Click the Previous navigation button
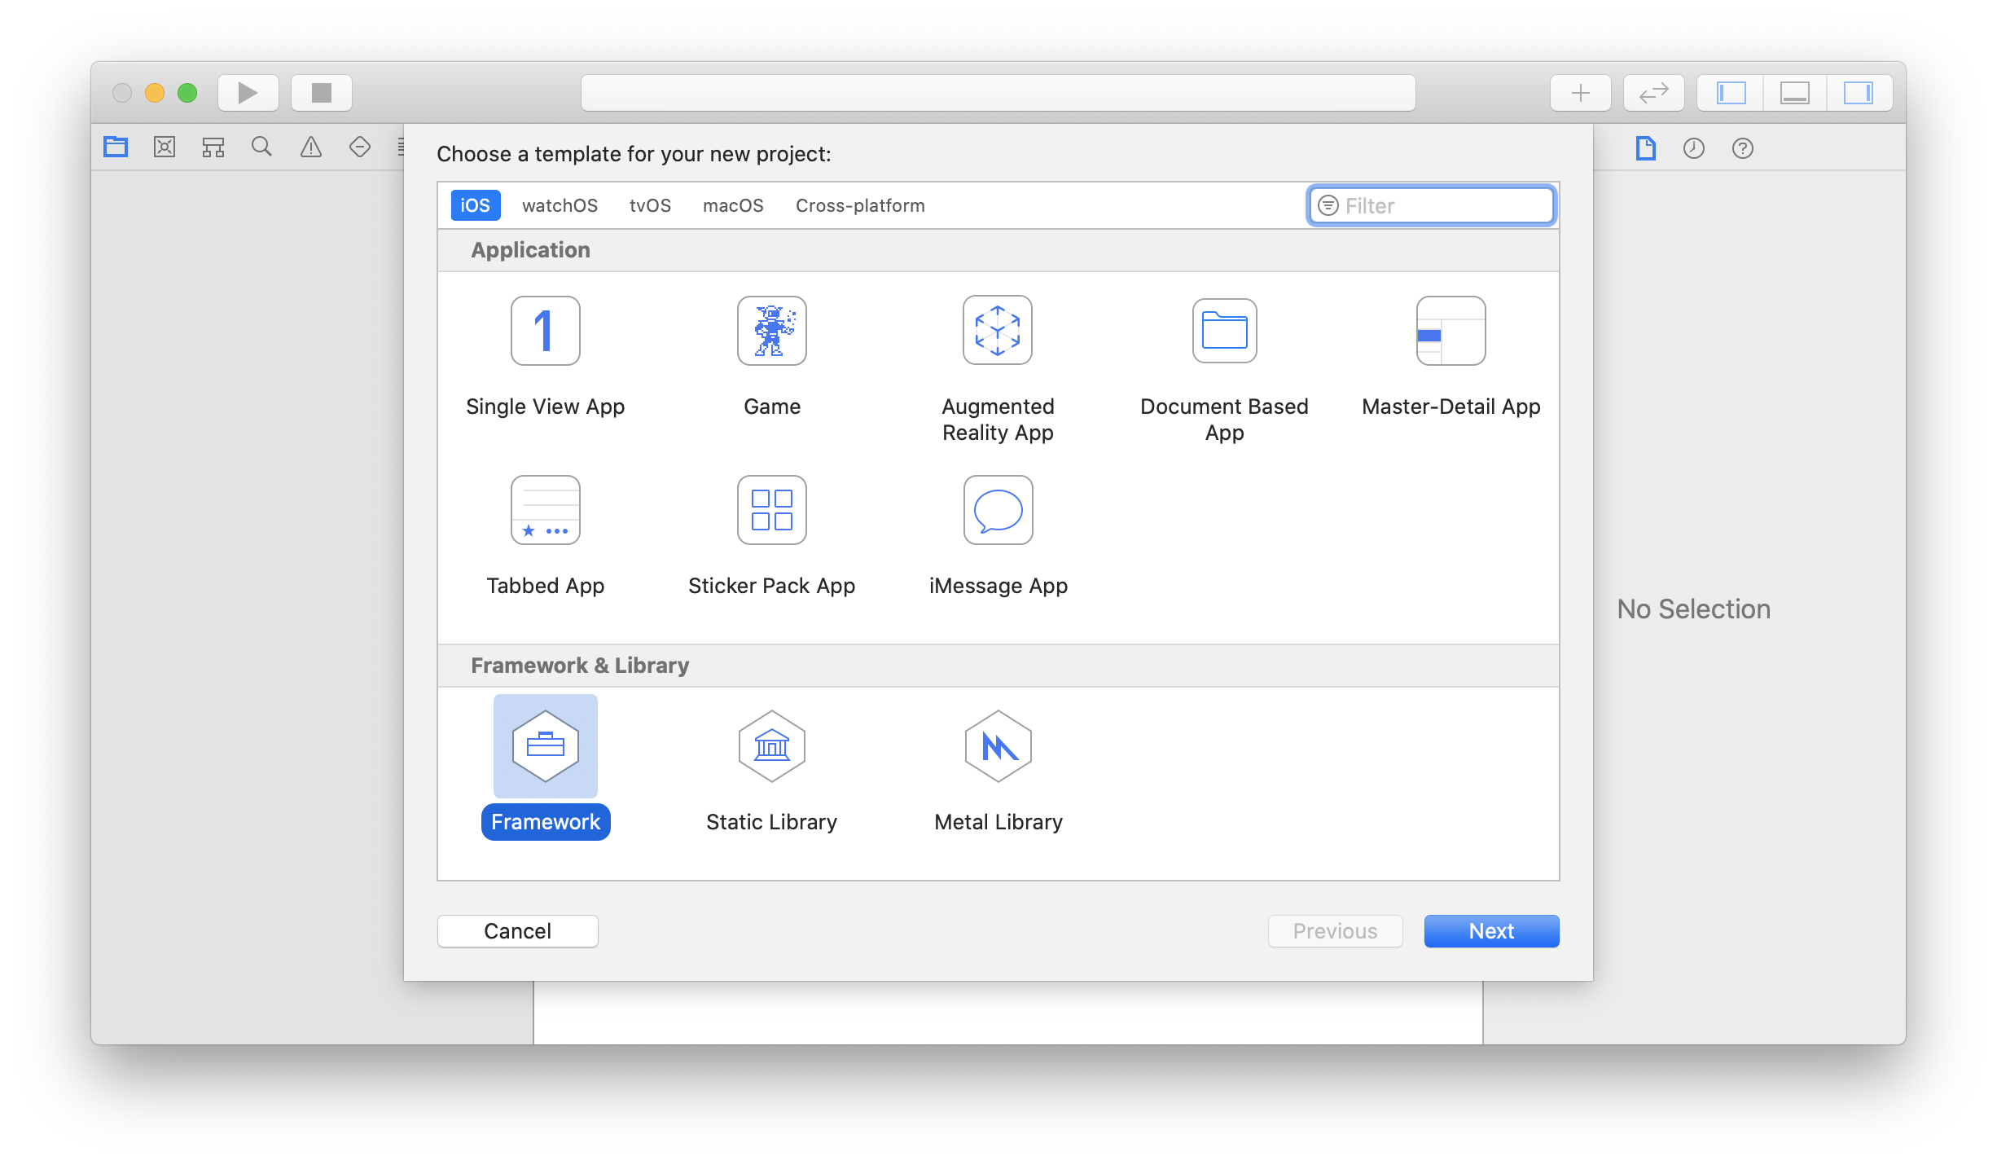 pos(1333,930)
